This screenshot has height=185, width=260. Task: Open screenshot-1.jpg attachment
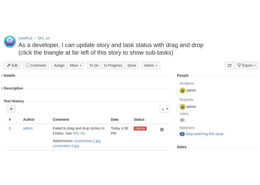[x=87, y=141]
